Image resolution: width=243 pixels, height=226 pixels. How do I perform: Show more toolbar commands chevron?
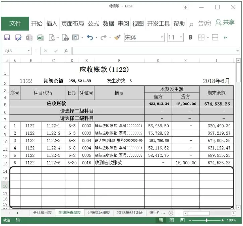coord(226,37)
